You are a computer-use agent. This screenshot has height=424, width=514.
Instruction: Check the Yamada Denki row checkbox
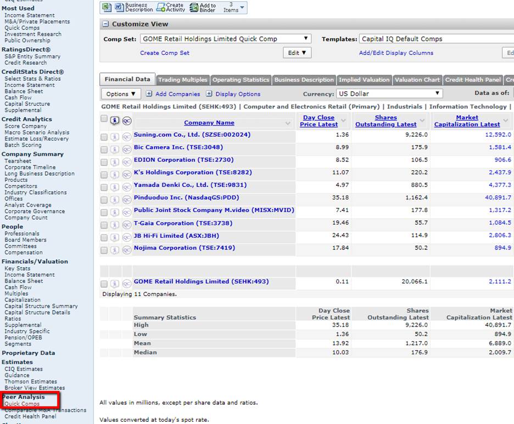(x=104, y=187)
